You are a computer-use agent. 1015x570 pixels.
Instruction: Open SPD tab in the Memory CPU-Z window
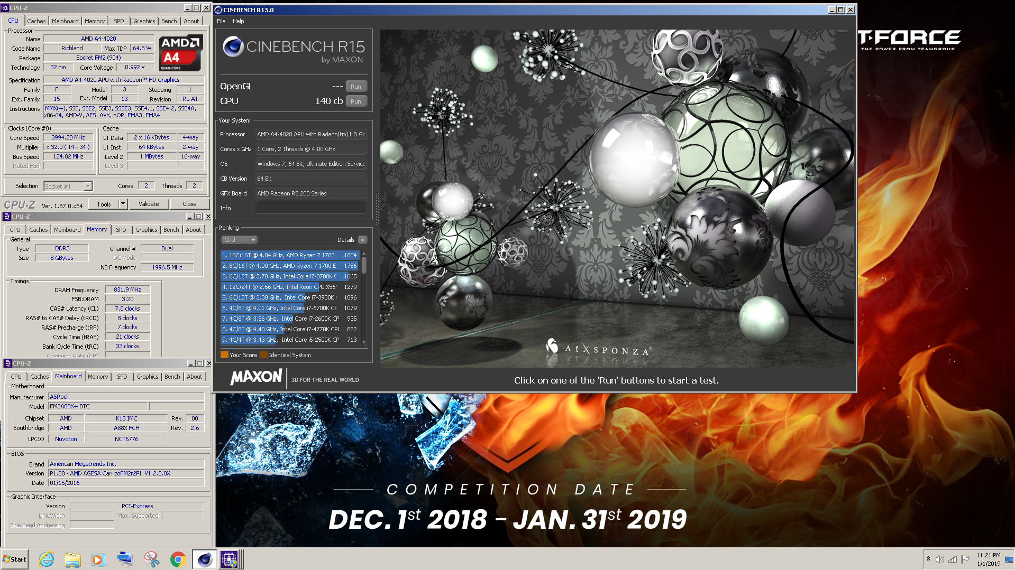pyautogui.click(x=121, y=230)
